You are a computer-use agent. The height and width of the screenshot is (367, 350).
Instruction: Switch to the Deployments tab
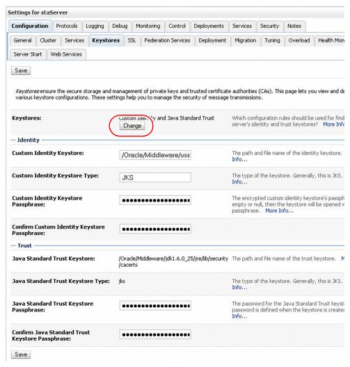209,26
